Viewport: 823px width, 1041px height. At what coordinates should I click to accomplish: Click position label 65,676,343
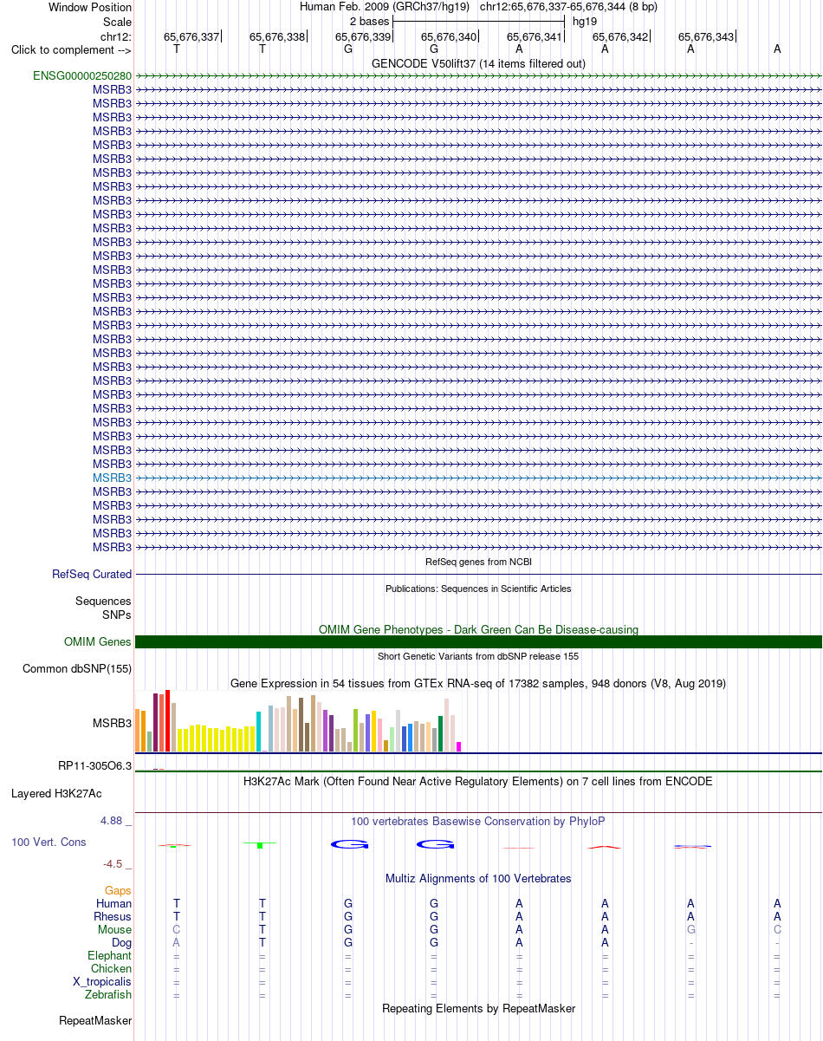[706, 36]
